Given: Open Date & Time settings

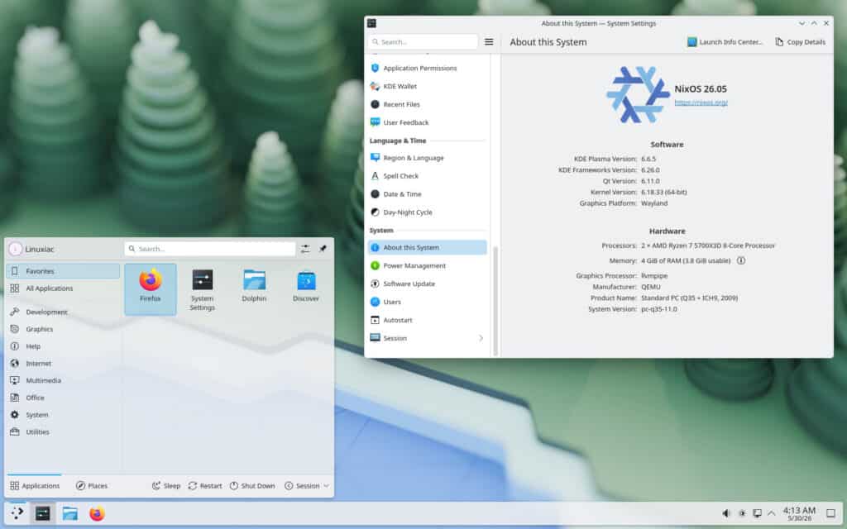Looking at the screenshot, I should tap(427, 193).
